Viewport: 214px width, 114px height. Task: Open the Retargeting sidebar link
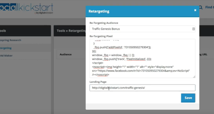point(6,48)
